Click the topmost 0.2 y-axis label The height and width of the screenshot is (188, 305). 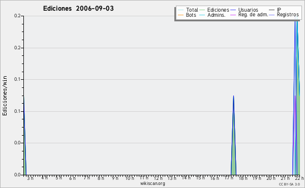coord(17,16)
